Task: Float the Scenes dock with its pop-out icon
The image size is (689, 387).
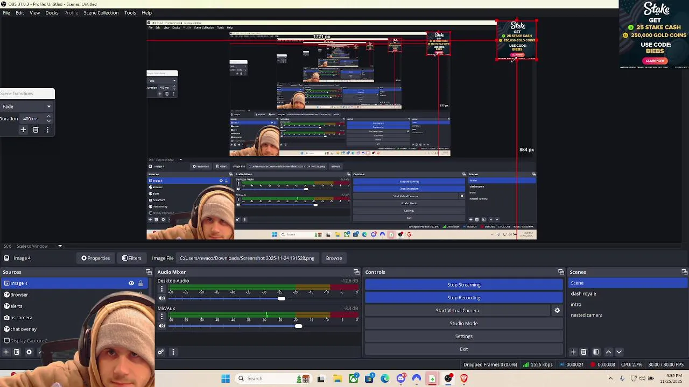Action: (684, 272)
